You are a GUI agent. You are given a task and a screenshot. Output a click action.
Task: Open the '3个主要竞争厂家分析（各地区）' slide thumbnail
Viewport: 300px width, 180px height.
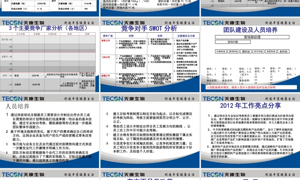pyautogui.click(x=49, y=55)
